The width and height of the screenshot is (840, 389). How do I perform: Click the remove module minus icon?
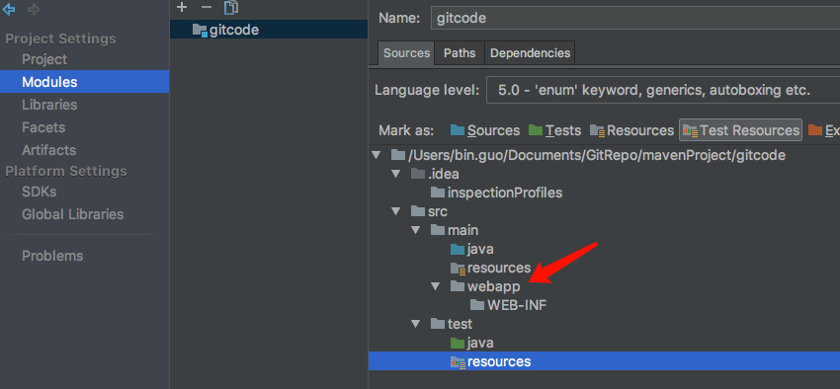(x=207, y=8)
